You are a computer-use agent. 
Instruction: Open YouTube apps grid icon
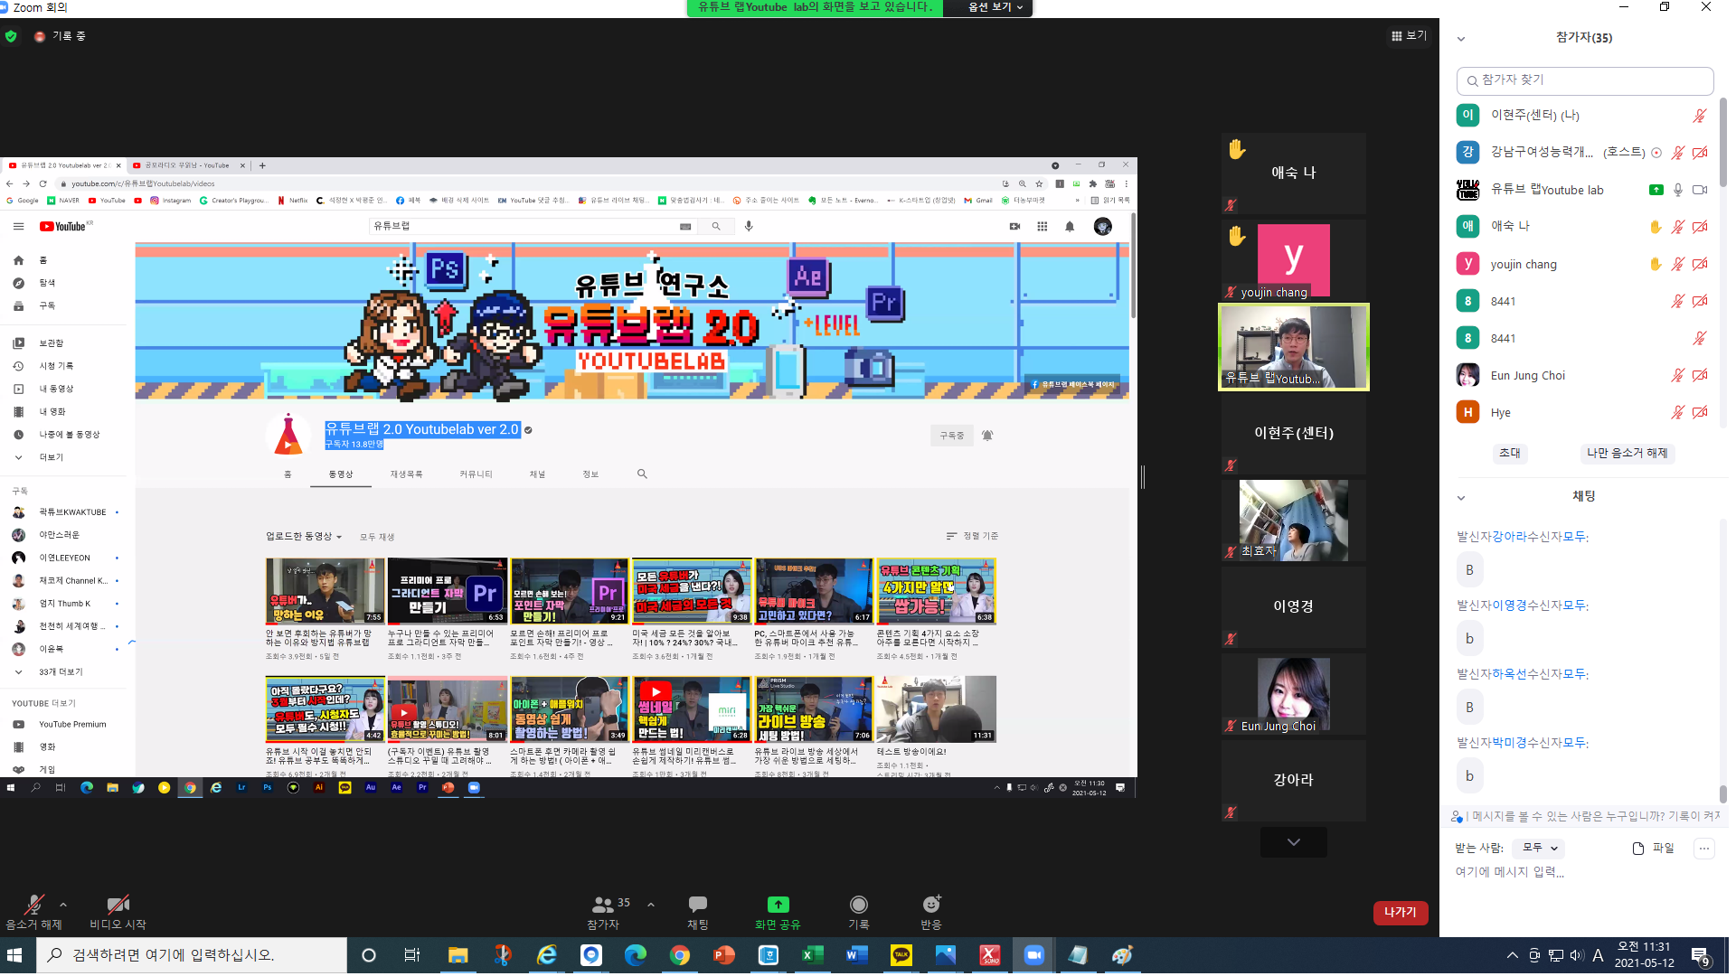tap(1043, 227)
